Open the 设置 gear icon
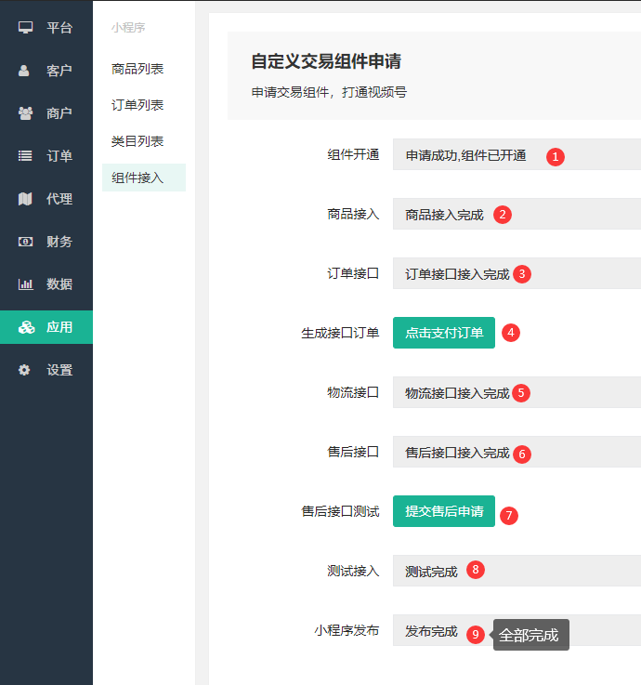This screenshot has height=685, width=641. click(x=24, y=370)
